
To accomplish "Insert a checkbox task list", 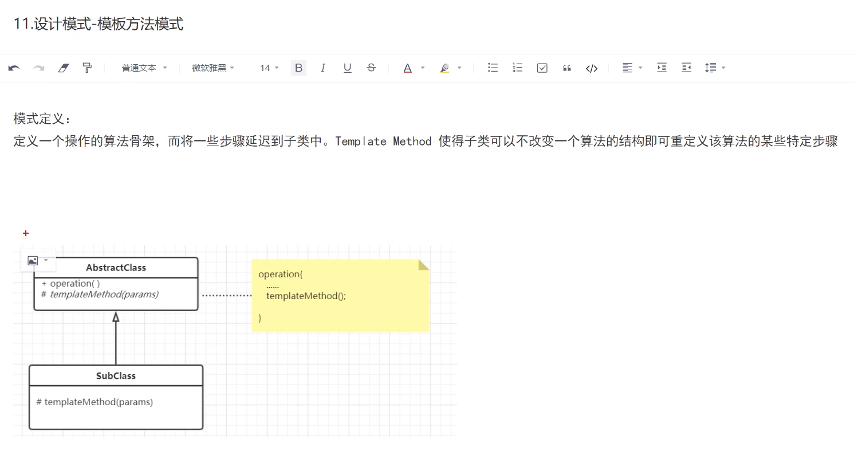I will click(542, 68).
